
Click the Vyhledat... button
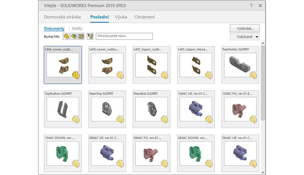[x=245, y=28]
